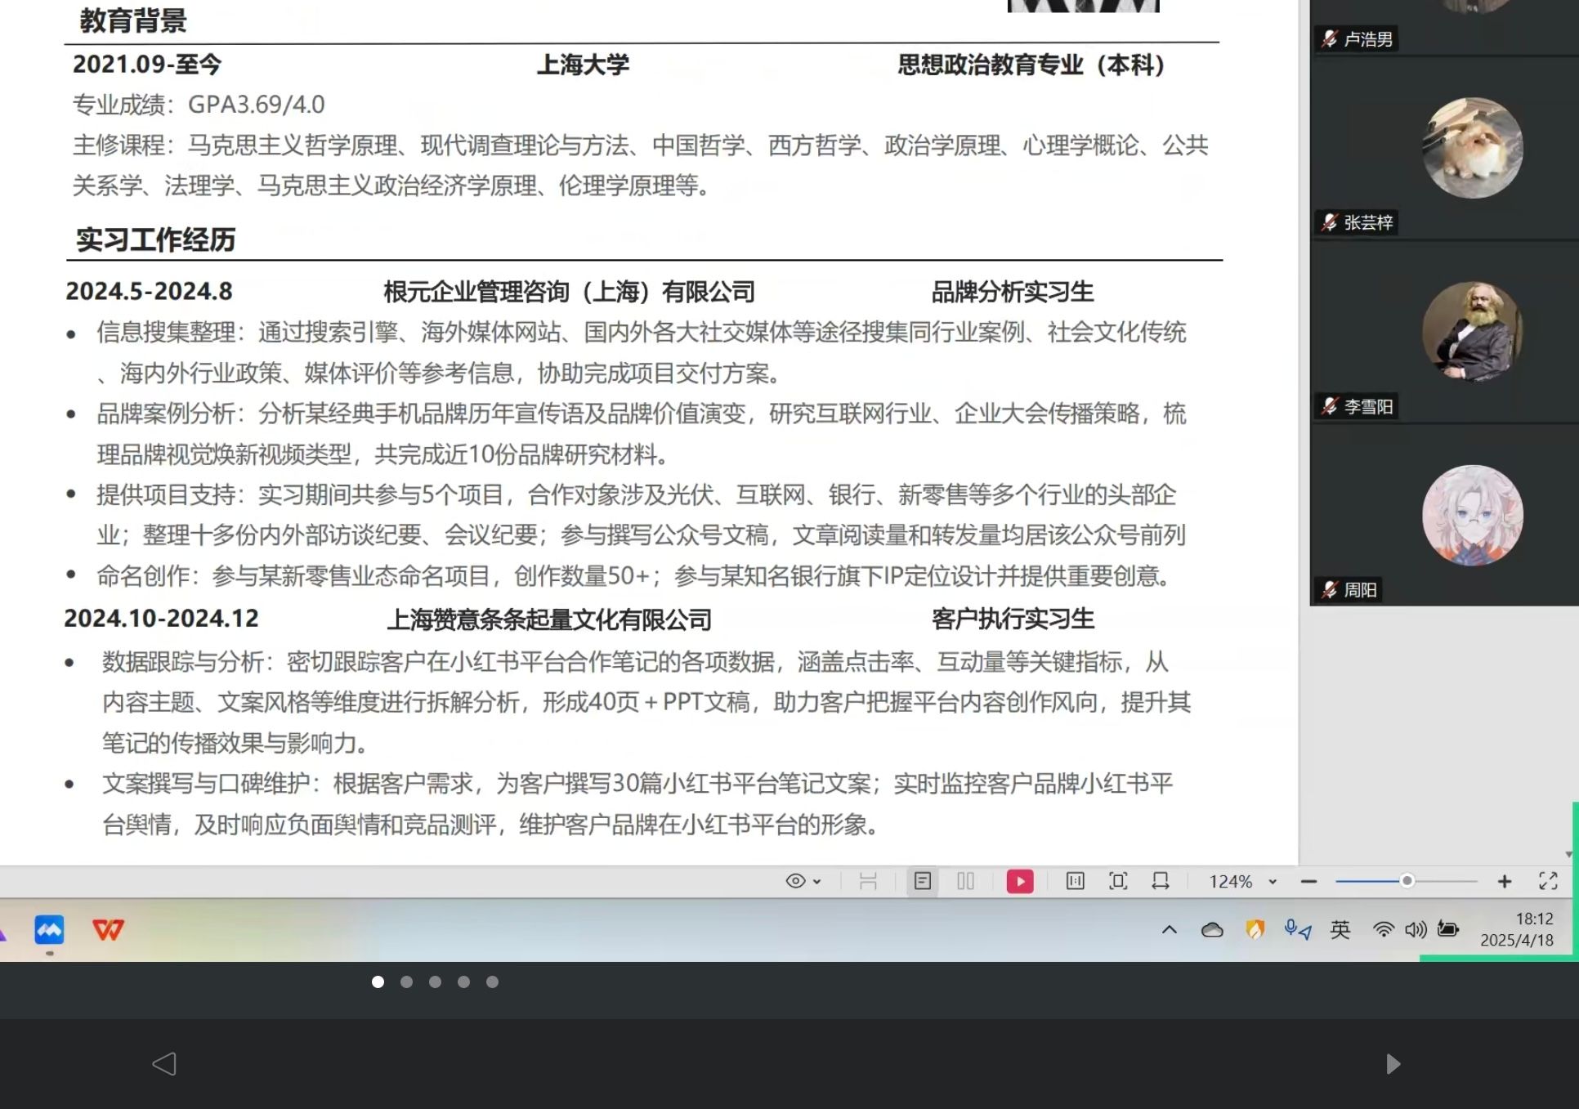Open Tencent Meeting app in taskbar
The image size is (1579, 1109).
click(49, 929)
